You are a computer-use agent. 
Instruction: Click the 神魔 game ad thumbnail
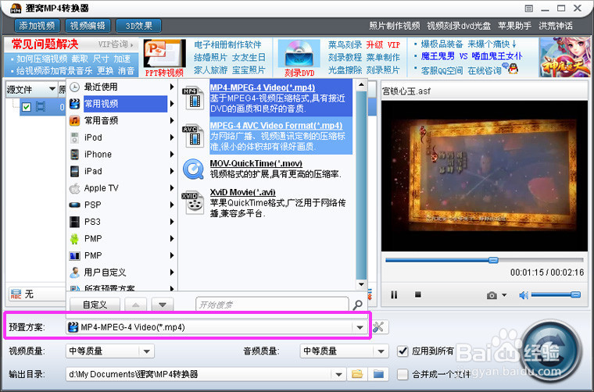[x=565, y=57]
